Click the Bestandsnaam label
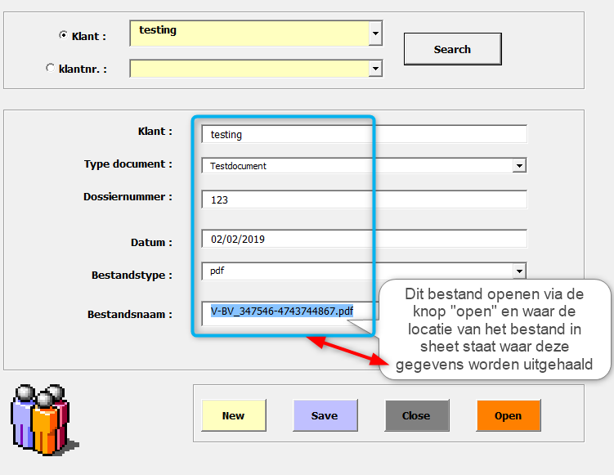The height and width of the screenshot is (475, 614). click(130, 315)
